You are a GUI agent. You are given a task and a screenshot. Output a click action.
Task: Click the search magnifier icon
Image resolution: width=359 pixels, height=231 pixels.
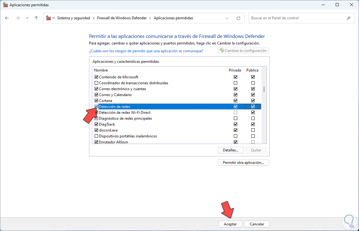(348, 18)
